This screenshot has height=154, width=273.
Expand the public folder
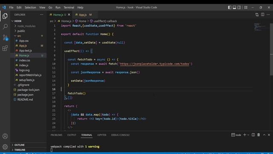point(28,31)
